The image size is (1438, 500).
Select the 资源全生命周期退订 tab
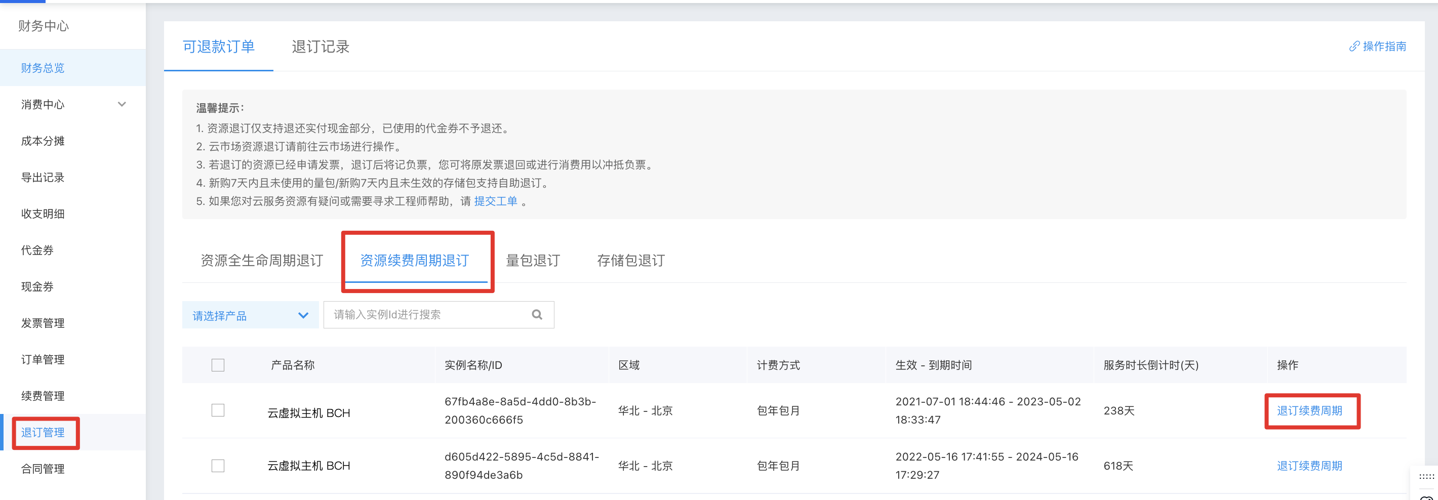262,261
